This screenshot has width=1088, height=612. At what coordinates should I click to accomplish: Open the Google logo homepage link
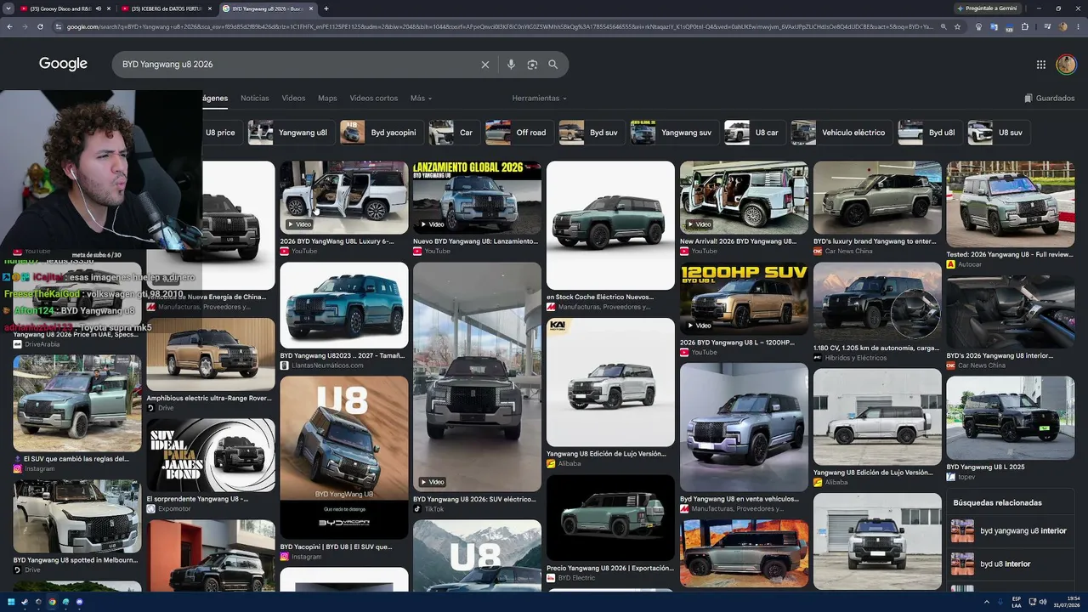pyautogui.click(x=63, y=65)
